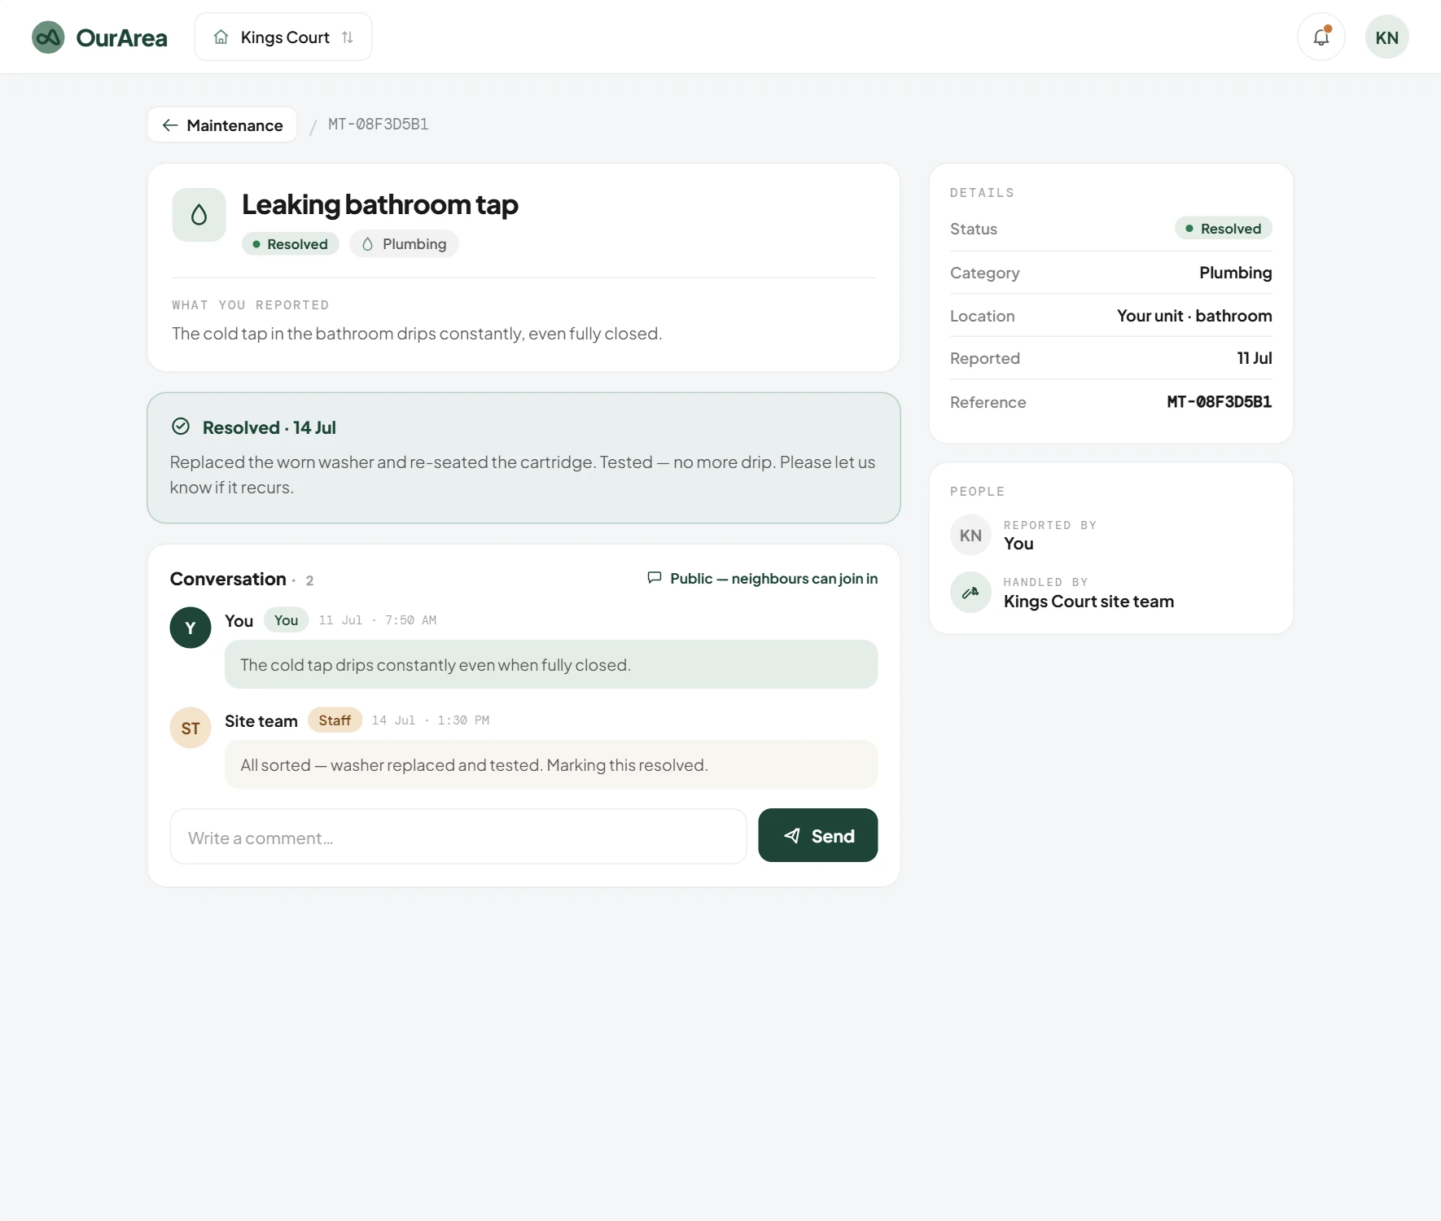Click the KN reporter avatar in People
This screenshot has width=1441, height=1221.
click(x=970, y=536)
